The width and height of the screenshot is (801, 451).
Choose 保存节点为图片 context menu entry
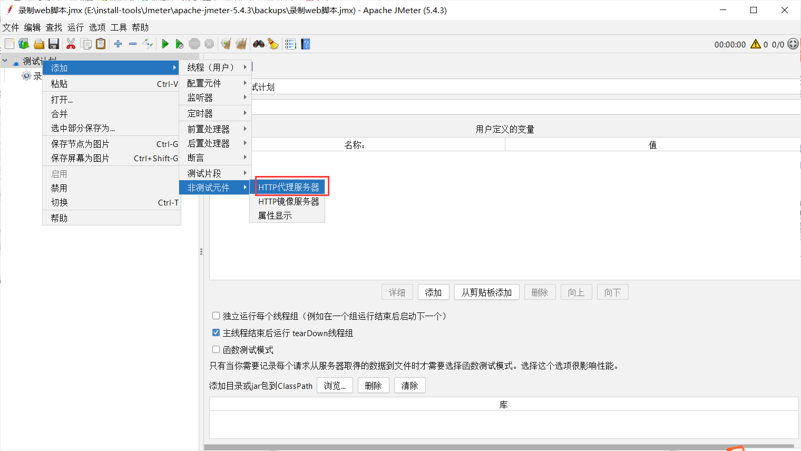[112, 144]
